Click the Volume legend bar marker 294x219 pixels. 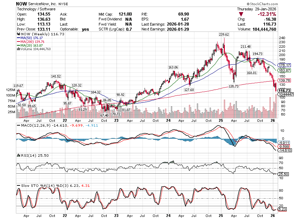[18, 49]
